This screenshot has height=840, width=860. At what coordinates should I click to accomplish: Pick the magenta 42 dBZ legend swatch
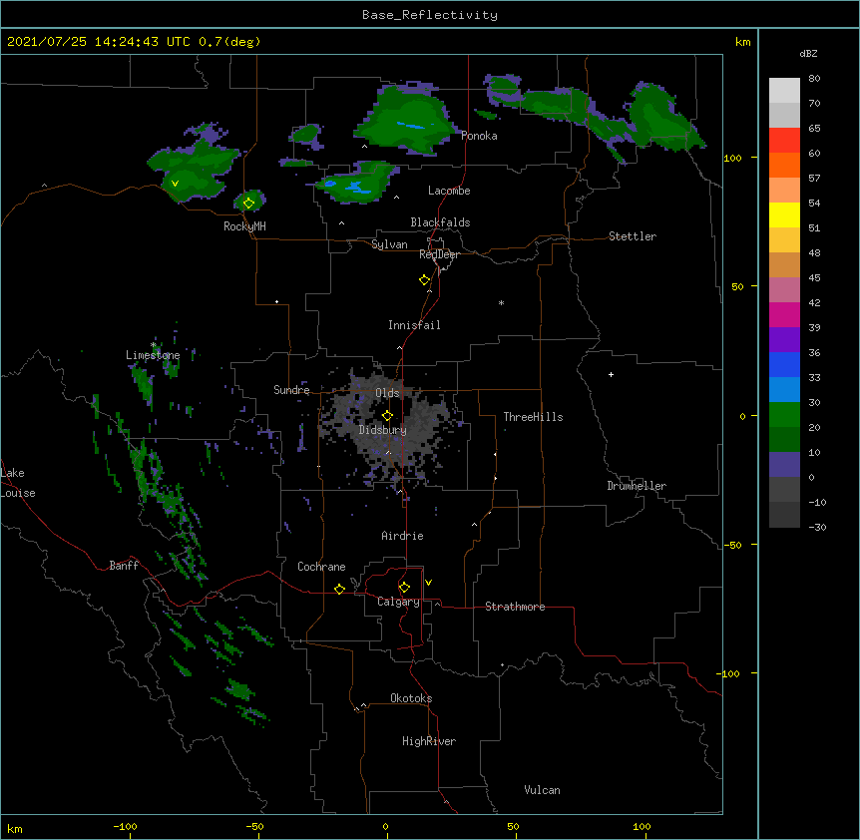pyautogui.click(x=784, y=314)
